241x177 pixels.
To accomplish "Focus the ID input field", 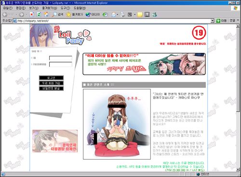I will tap(61, 58).
